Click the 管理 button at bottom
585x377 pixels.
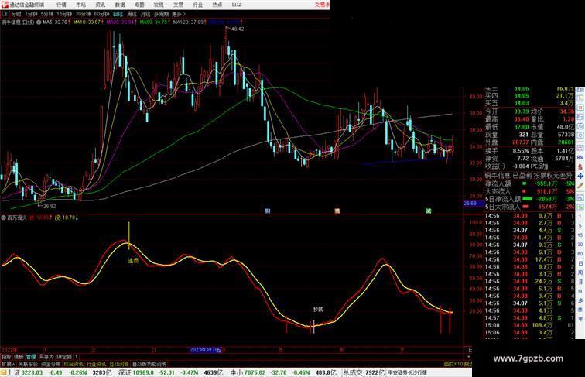point(31,357)
